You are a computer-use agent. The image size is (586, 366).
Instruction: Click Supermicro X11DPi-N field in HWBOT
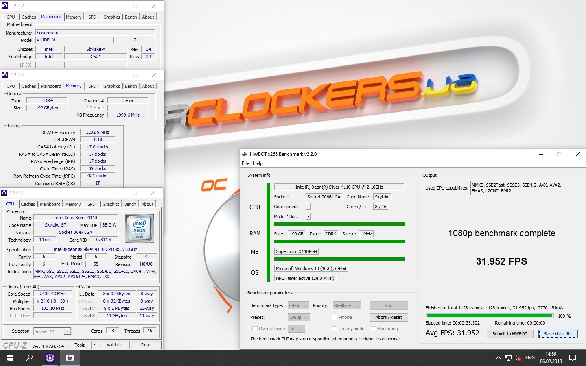click(x=296, y=251)
